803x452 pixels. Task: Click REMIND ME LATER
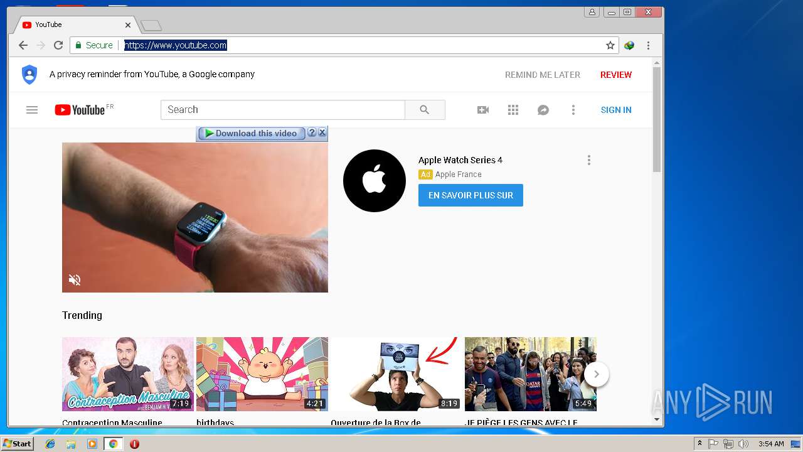click(x=543, y=75)
